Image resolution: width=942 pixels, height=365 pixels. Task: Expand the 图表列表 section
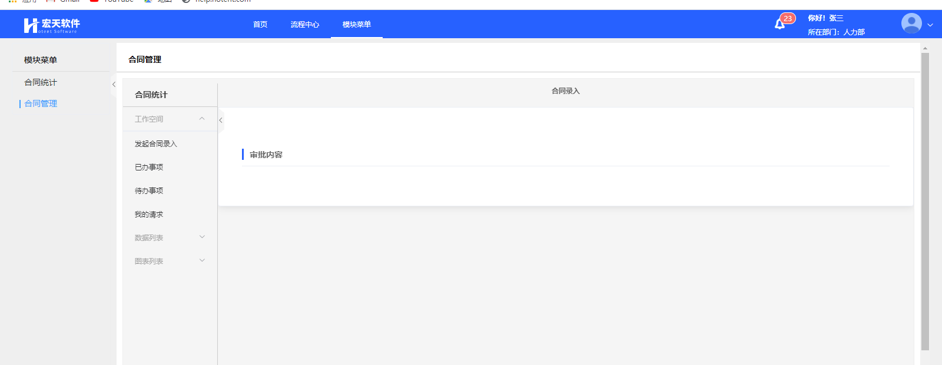(x=170, y=261)
